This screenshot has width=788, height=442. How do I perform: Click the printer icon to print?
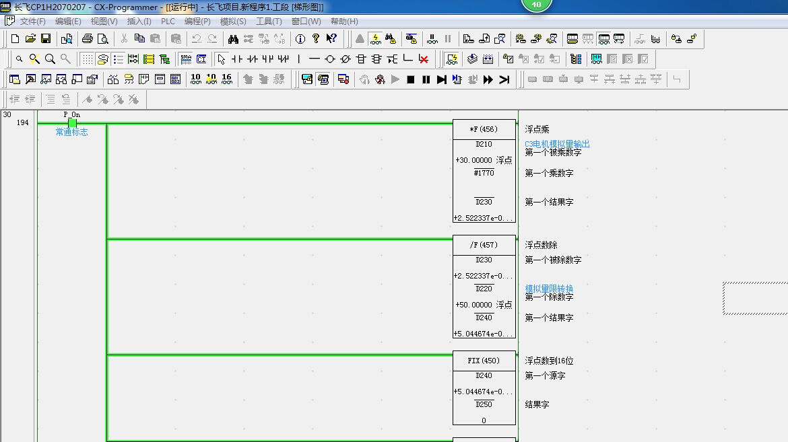87,38
